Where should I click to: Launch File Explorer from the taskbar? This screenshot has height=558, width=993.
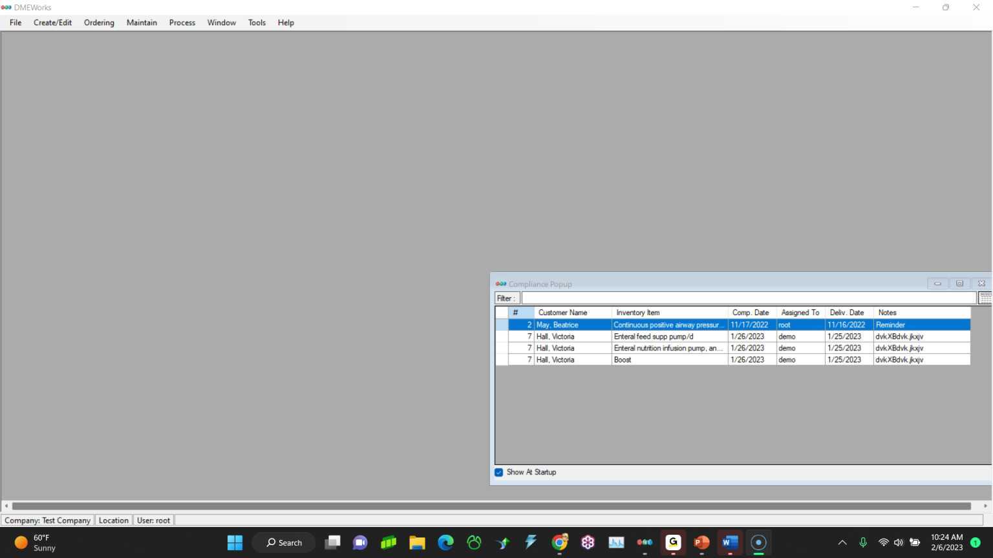tap(417, 542)
